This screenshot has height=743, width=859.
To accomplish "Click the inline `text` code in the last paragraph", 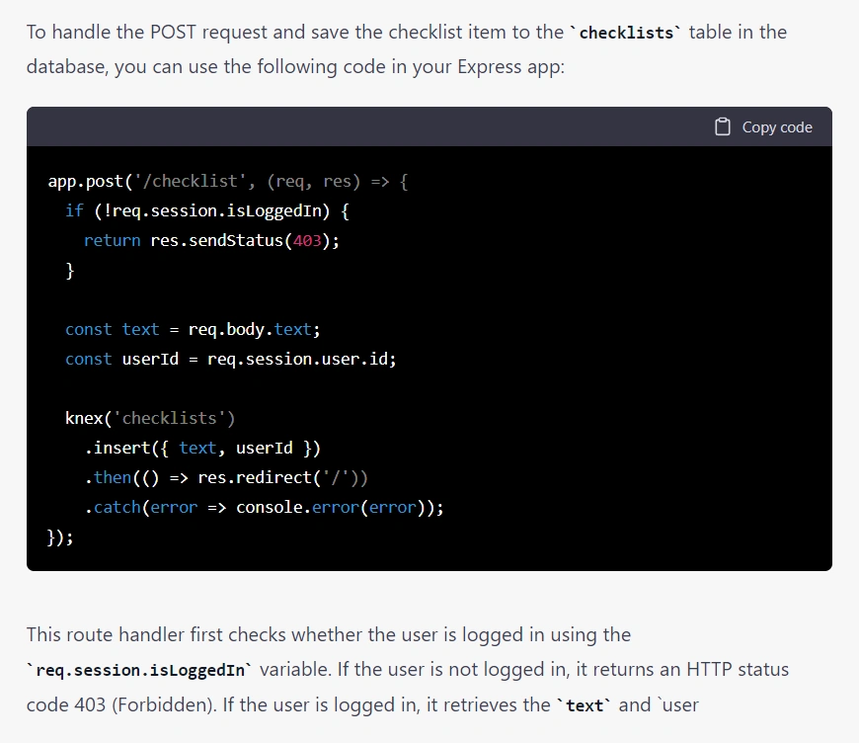I will tap(585, 705).
